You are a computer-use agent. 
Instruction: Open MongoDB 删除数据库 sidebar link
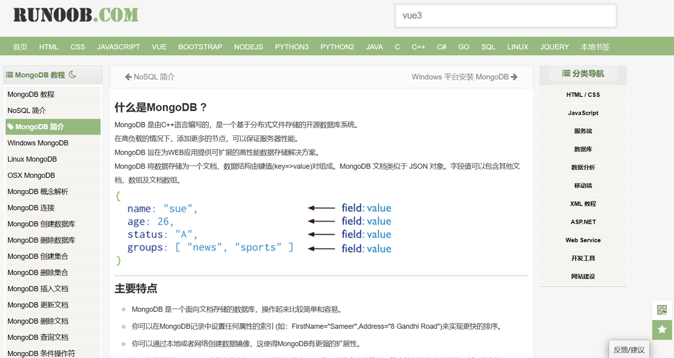point(53,240)
